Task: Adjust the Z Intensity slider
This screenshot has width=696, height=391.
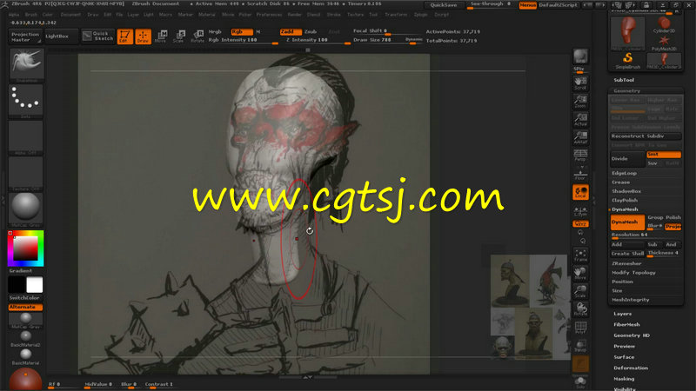Action: pos(318,40)
